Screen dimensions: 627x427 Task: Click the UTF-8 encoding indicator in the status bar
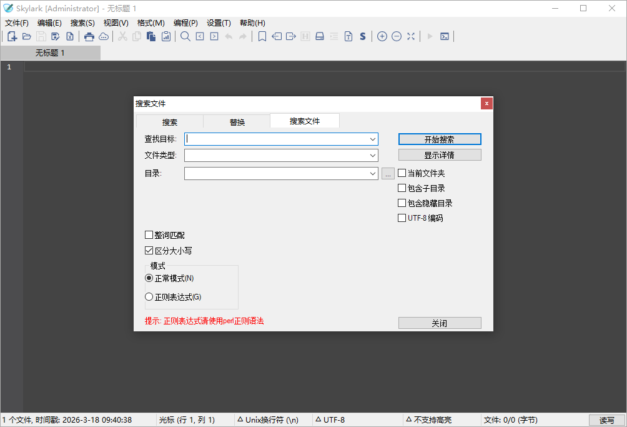[331, 419]
